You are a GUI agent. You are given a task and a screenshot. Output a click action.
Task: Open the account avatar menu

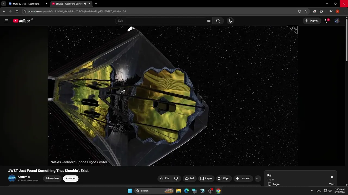click(x=337, y=21)
